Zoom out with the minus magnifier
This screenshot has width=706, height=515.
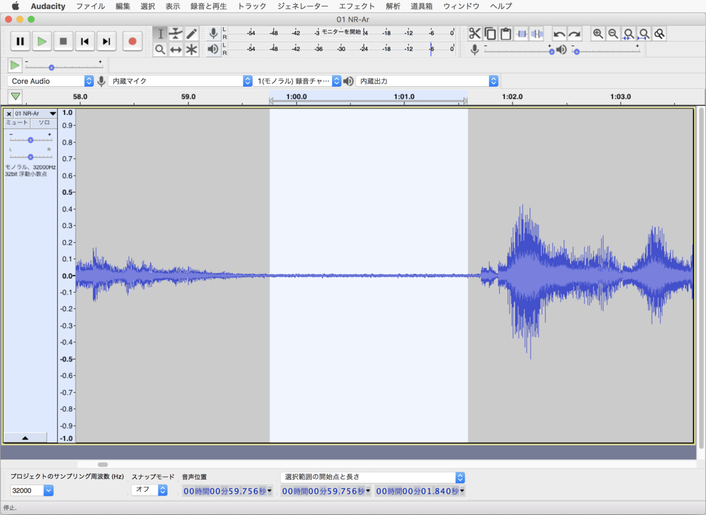pos(614,34)
